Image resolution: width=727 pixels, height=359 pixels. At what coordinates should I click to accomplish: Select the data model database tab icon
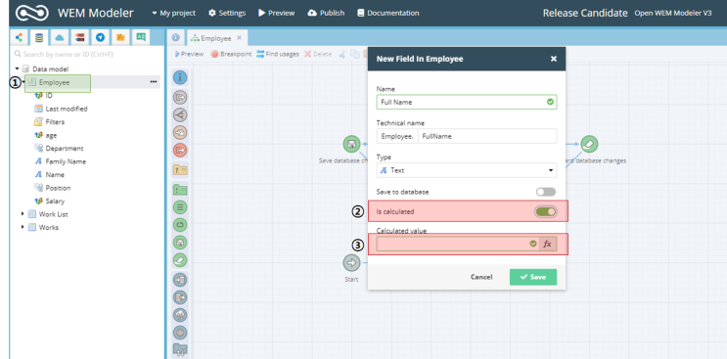point(39,37)
